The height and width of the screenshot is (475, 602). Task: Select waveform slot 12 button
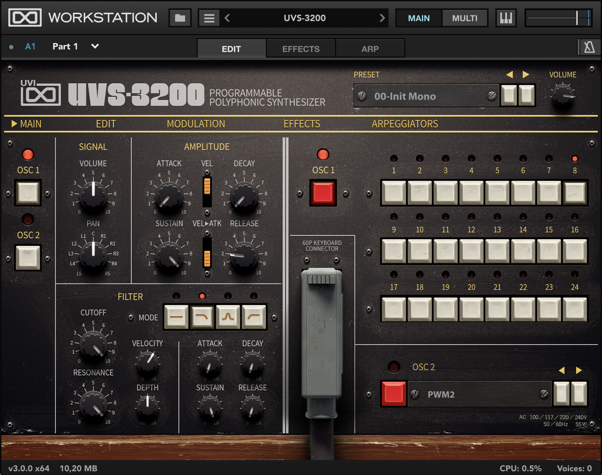[472, 251]
